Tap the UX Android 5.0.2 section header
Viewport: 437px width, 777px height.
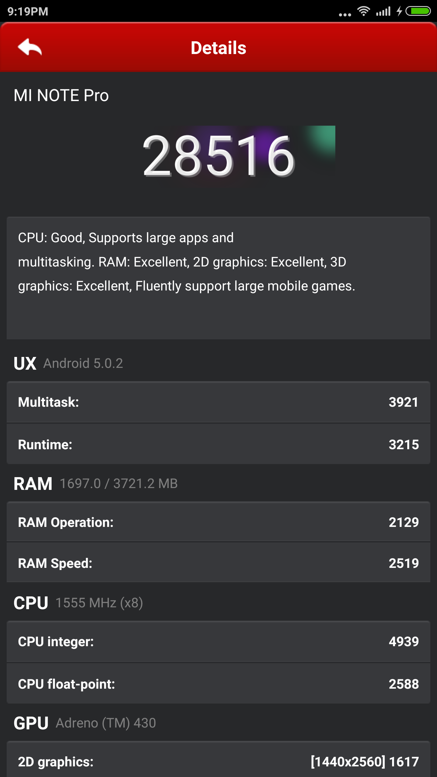coord(69,363)
